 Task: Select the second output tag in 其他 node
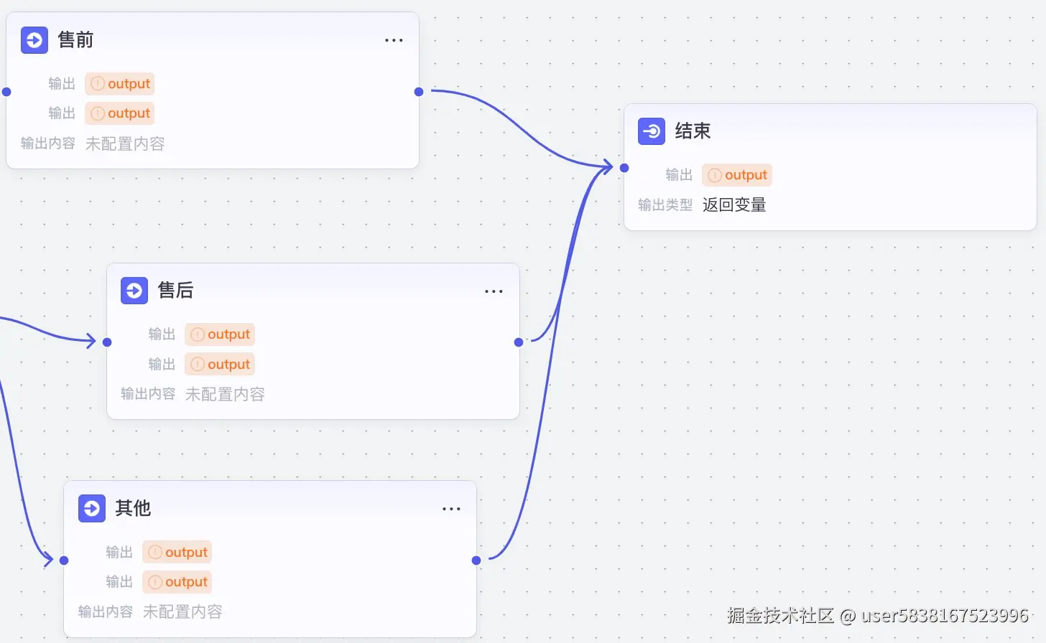(177, 582)
